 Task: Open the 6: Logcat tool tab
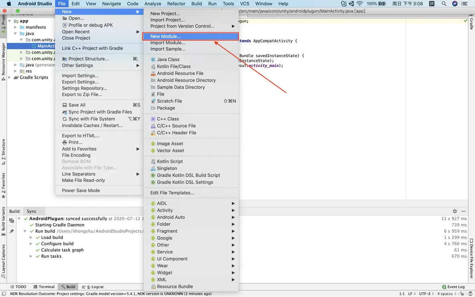(93, 287)
